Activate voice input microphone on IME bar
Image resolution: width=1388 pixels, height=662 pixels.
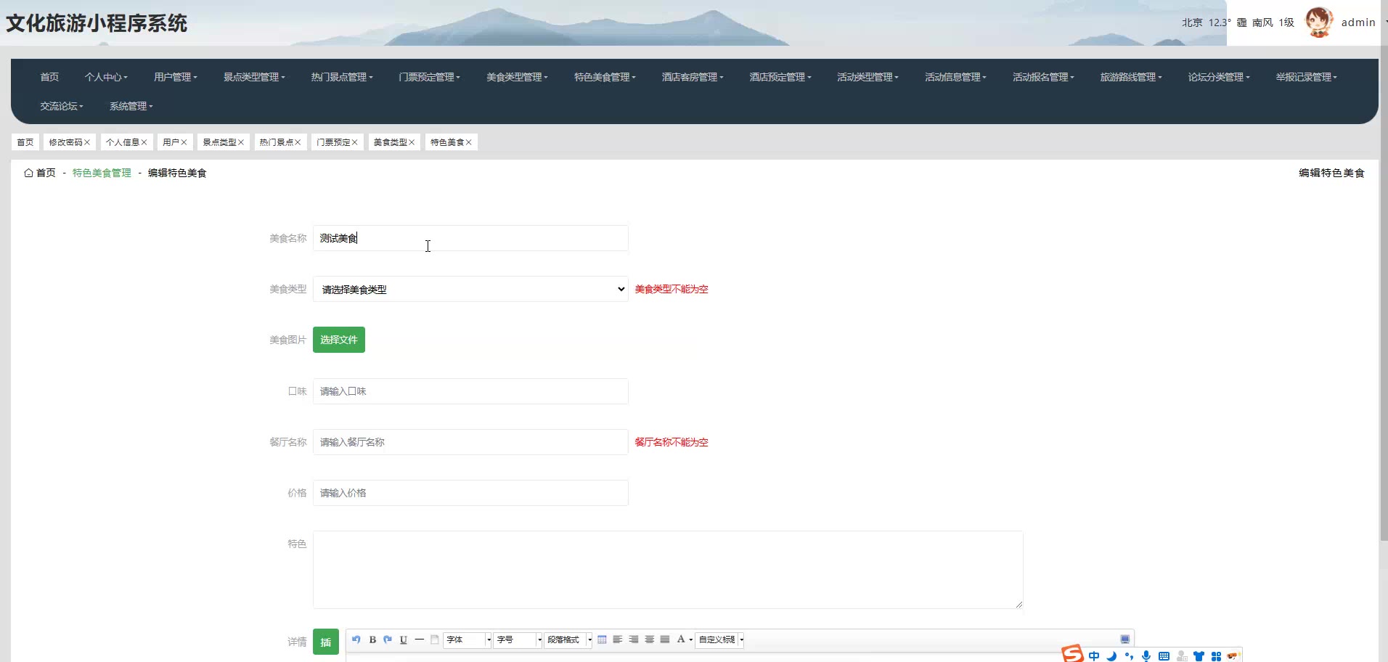coord(1146,656)
